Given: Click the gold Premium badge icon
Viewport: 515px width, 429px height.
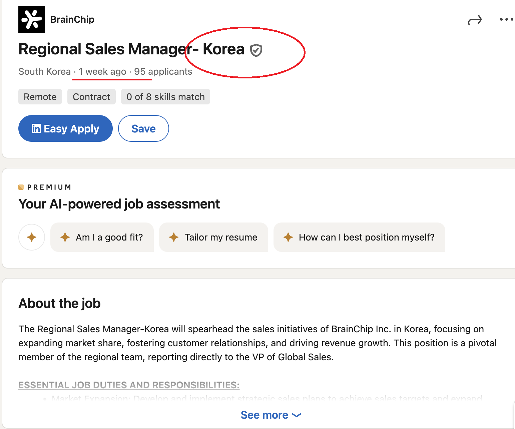Looking at the screenshot, I should (x=21, y=187).
